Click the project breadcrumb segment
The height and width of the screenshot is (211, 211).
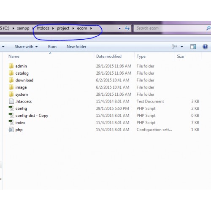tap(63, 28)
